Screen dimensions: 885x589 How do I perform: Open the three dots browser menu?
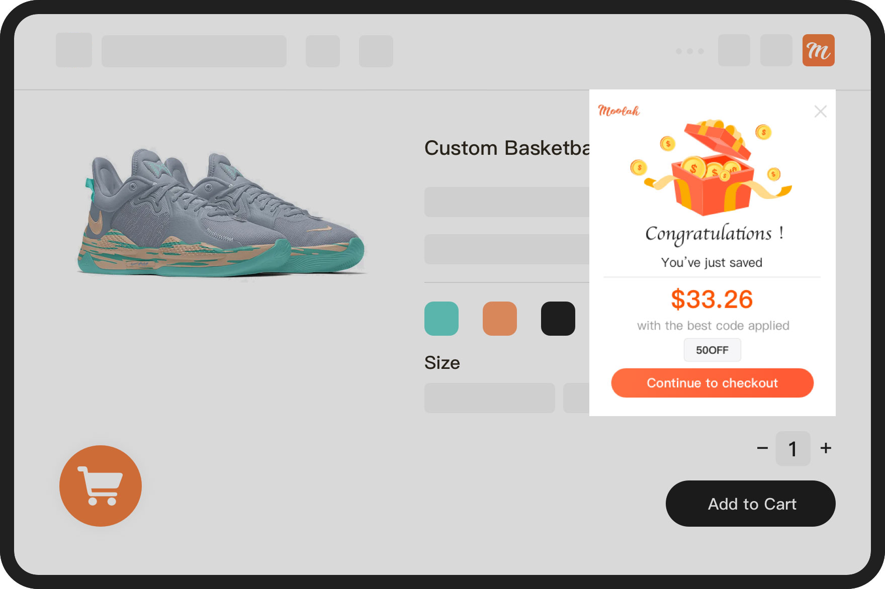click(x=690, y=51)
